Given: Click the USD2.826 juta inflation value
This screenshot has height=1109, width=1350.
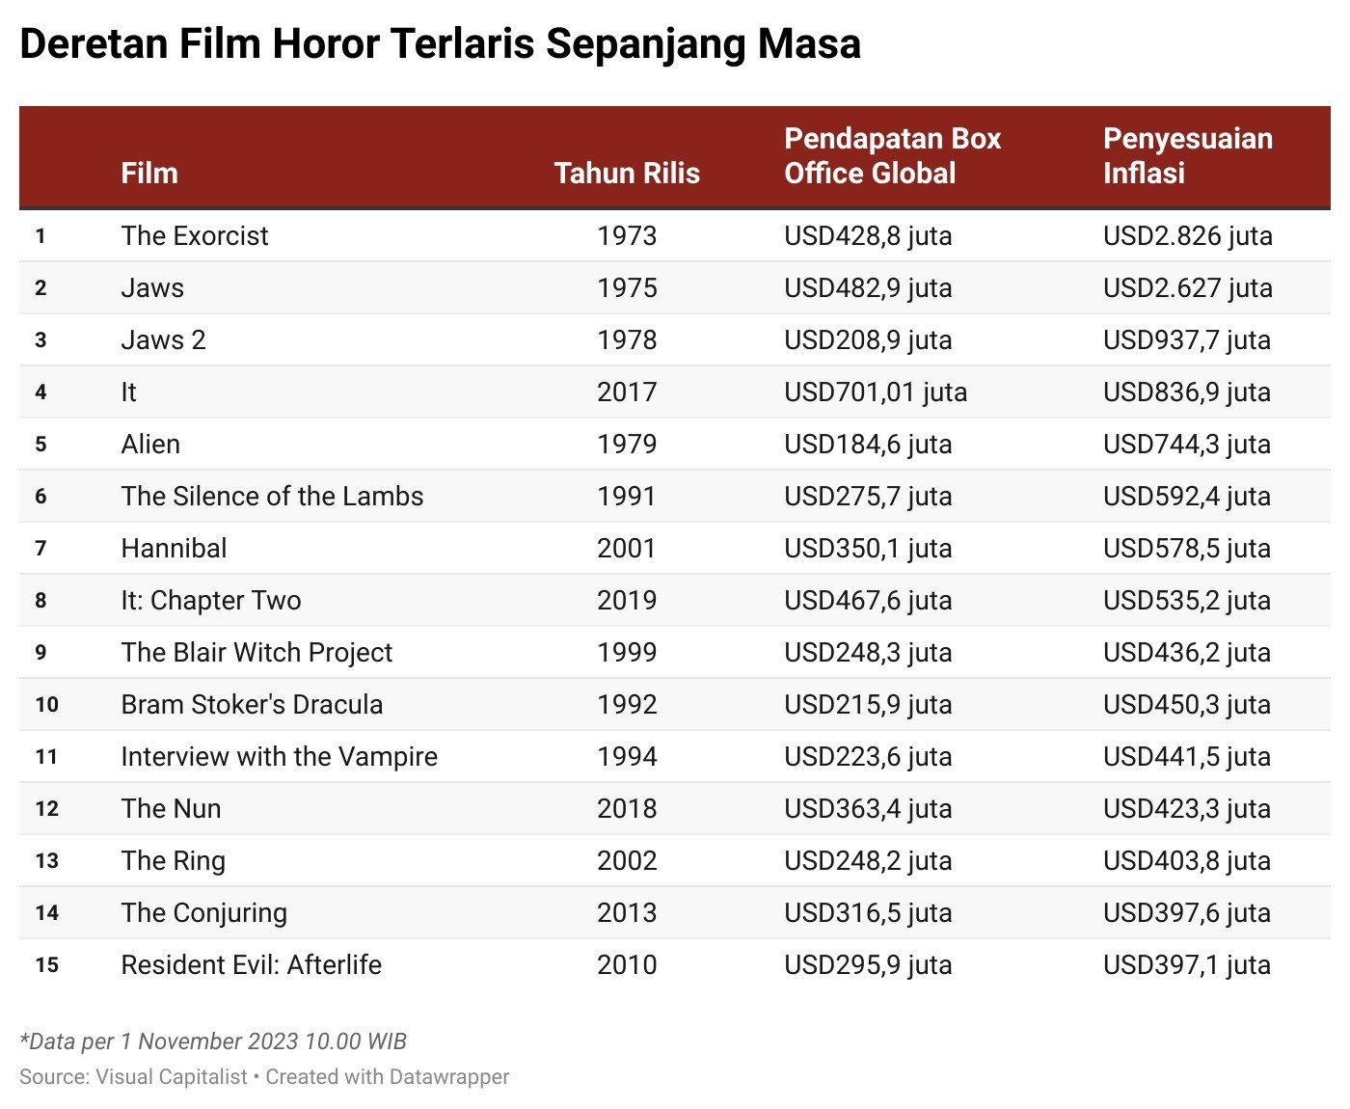Looking at the screenshot, I should click(1187, 236).
